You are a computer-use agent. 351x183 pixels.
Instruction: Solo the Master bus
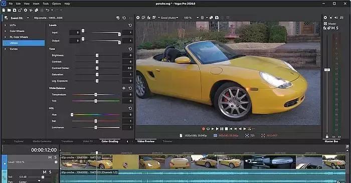[337, 28]
